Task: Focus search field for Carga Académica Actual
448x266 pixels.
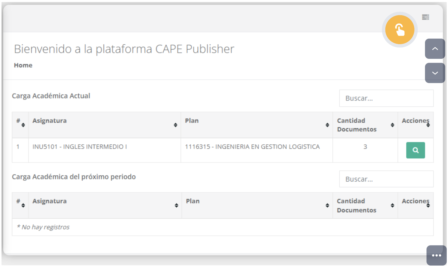Action: (386, 98)
